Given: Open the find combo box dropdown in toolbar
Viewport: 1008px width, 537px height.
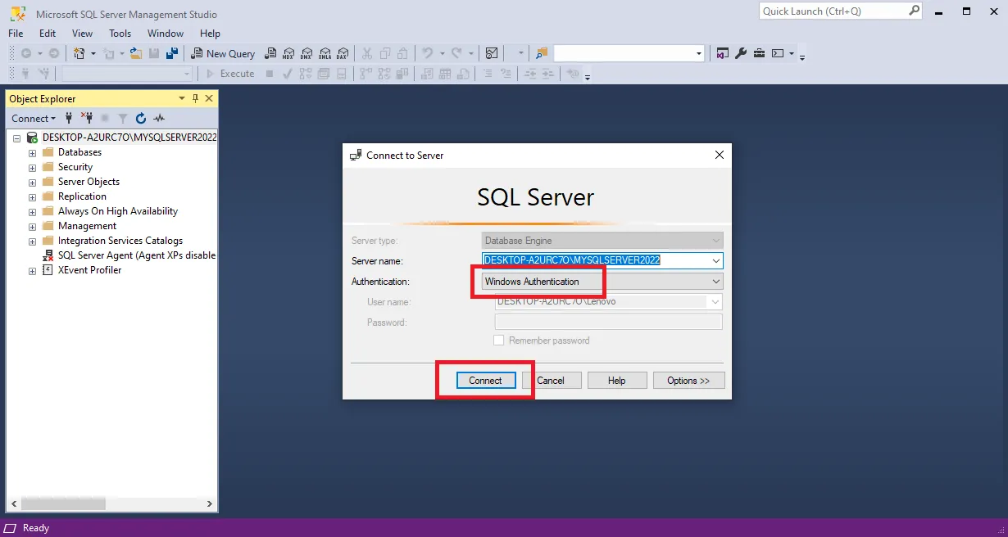Looking at the screenshot, I should click(x=699, y=53).
